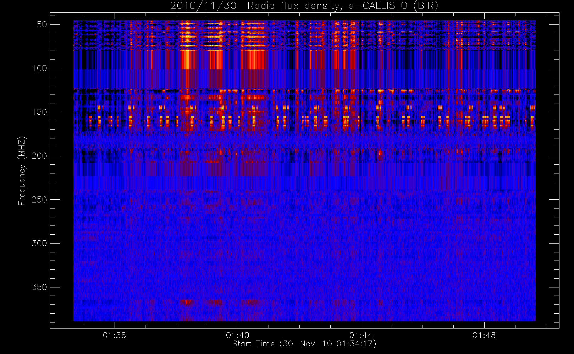574x354 pixels.
Task: Click the 50 frequency tick label
Action: click(42, 24)
